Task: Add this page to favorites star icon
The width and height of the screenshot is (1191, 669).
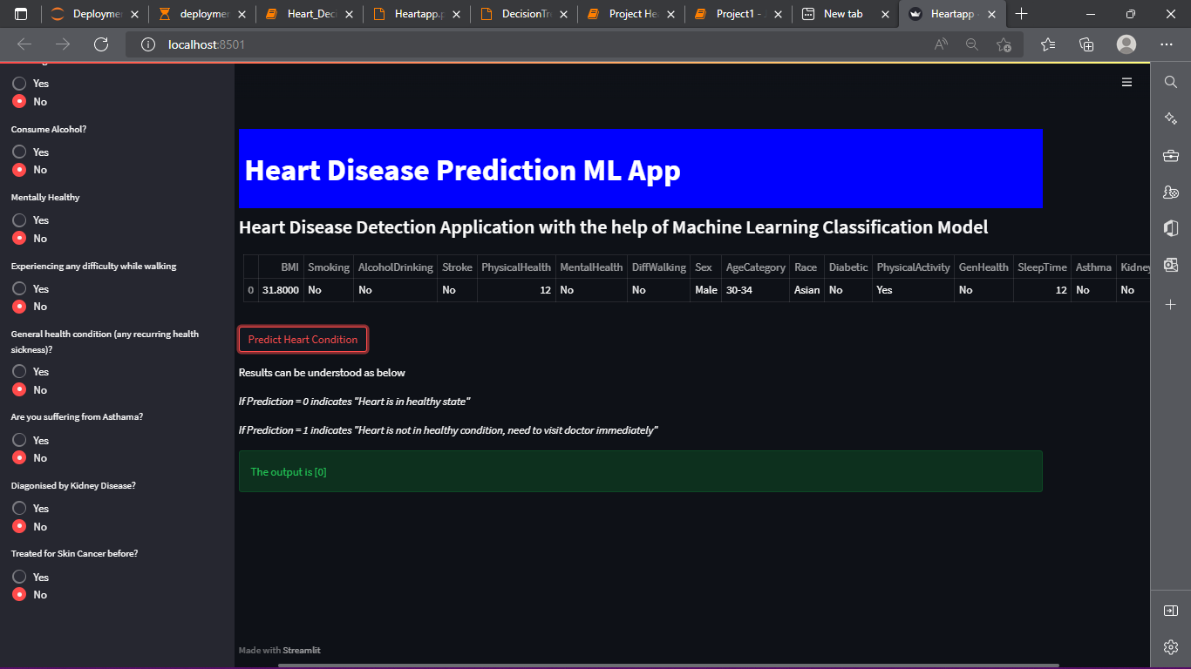Action: (x=1004, y=44)
